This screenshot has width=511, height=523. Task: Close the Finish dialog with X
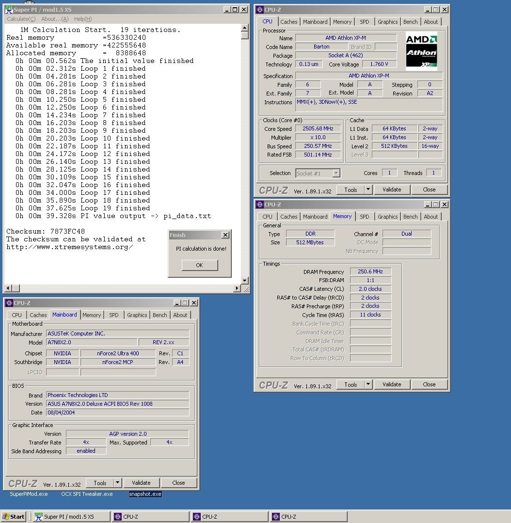(225, 235)
